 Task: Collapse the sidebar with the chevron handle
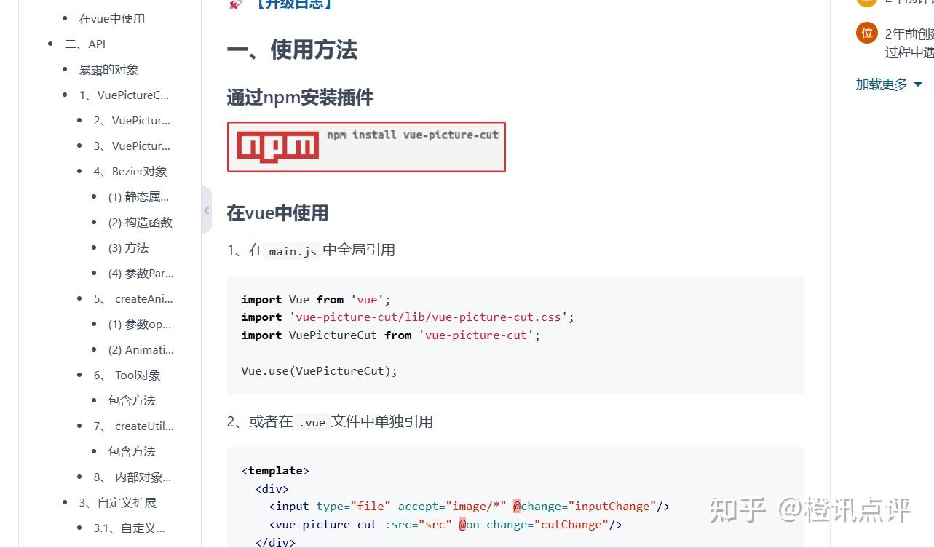tap(207, 210)
